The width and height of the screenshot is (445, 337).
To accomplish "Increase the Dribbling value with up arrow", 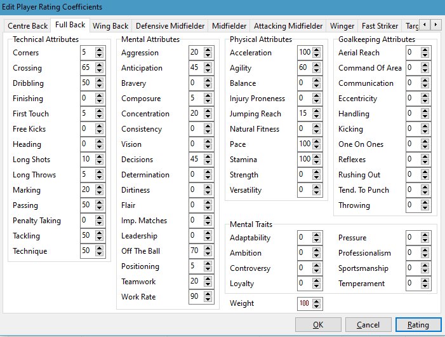I will coord(99,80).
